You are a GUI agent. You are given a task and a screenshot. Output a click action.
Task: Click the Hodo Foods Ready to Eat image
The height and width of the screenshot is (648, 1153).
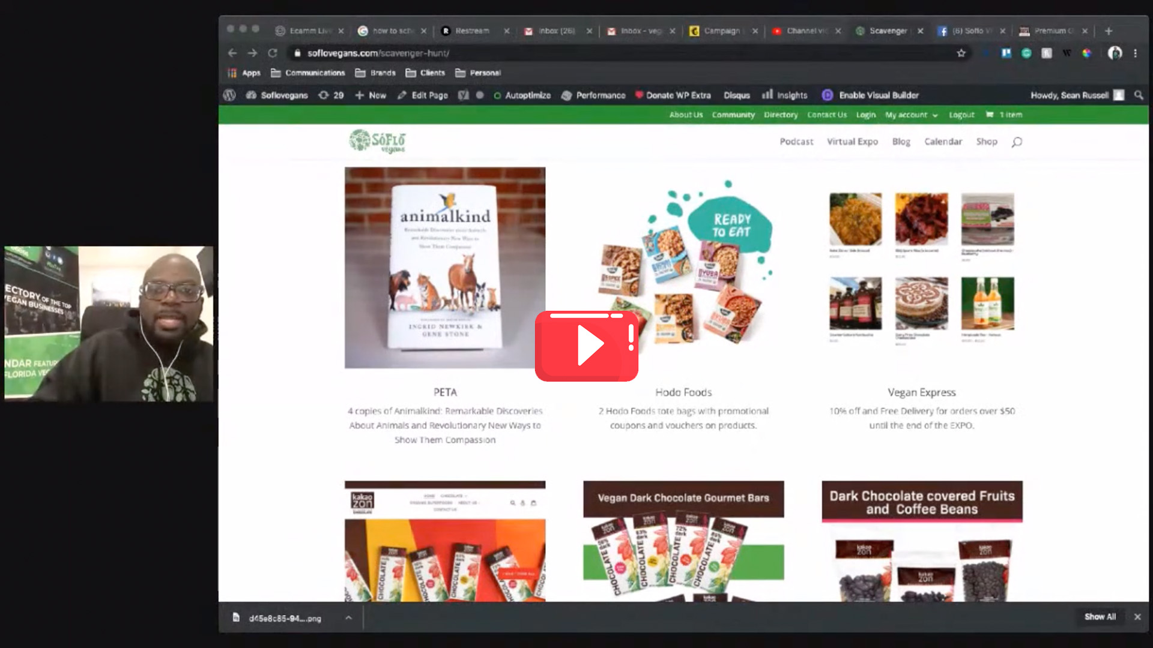683,268
